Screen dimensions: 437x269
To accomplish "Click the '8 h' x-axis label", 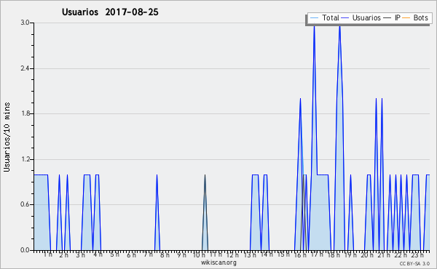I will [165, 254].
